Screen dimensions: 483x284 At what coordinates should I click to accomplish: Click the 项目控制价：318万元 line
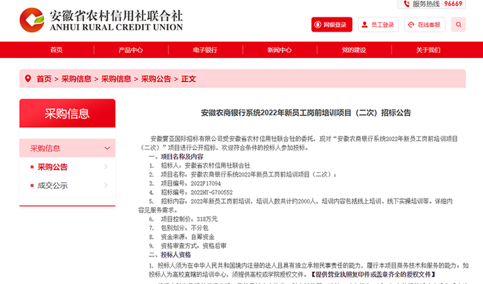tap(184, 219)
